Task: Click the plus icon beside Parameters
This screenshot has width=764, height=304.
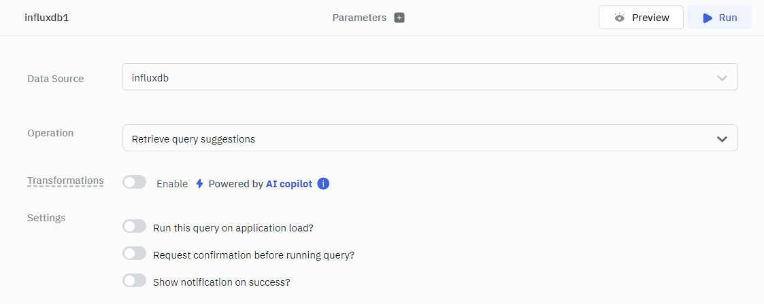Action: (x=399, y=18)
